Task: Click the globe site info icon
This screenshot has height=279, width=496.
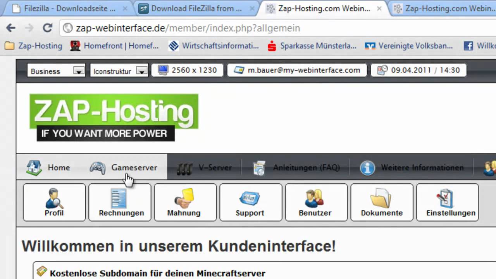Action: 68,28
